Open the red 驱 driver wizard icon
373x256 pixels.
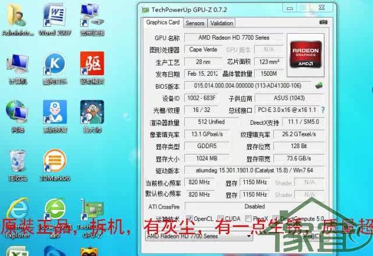92,69
